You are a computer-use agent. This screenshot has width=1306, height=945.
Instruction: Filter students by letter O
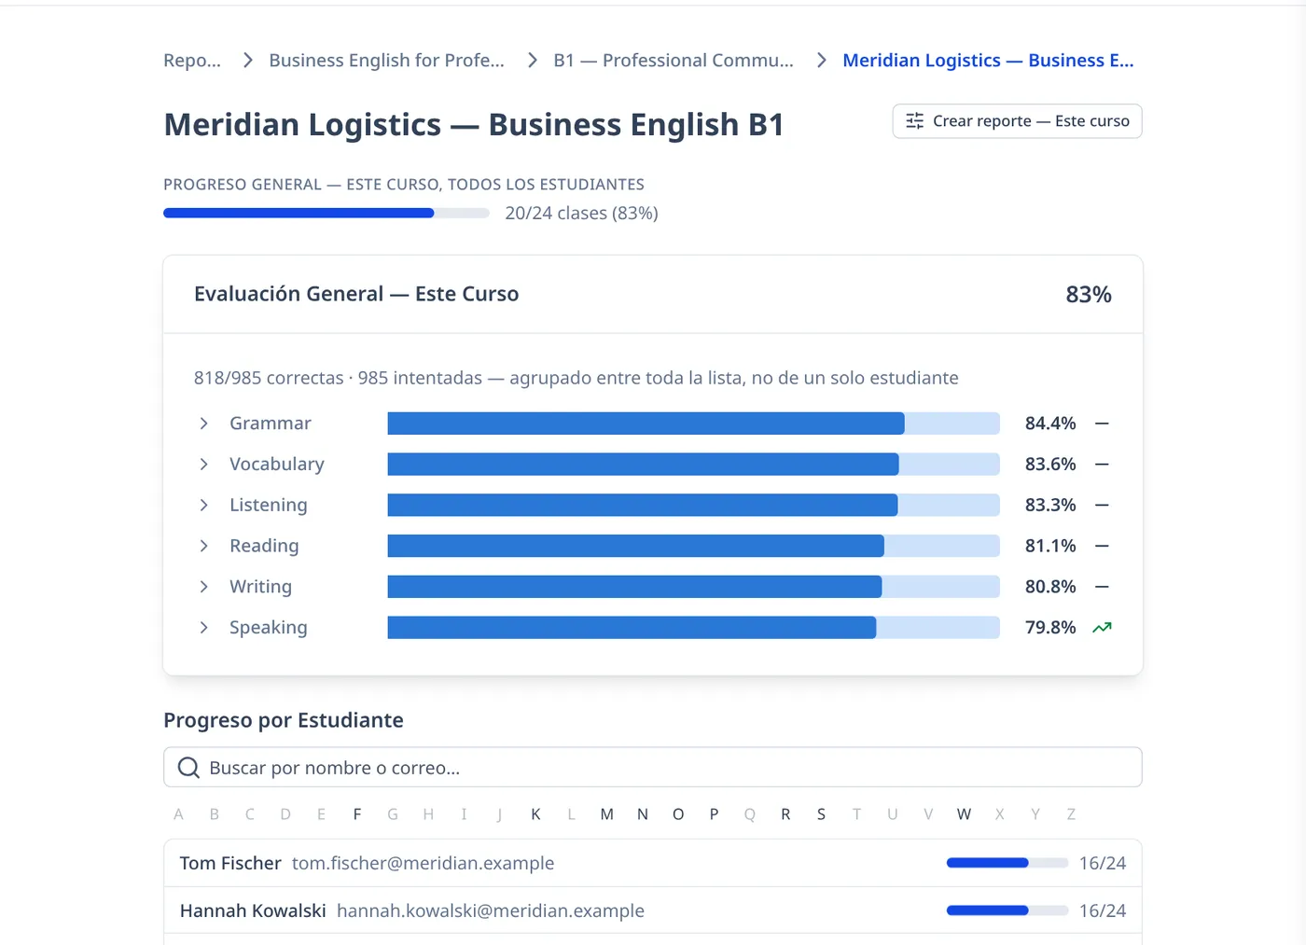click(678, 814)
